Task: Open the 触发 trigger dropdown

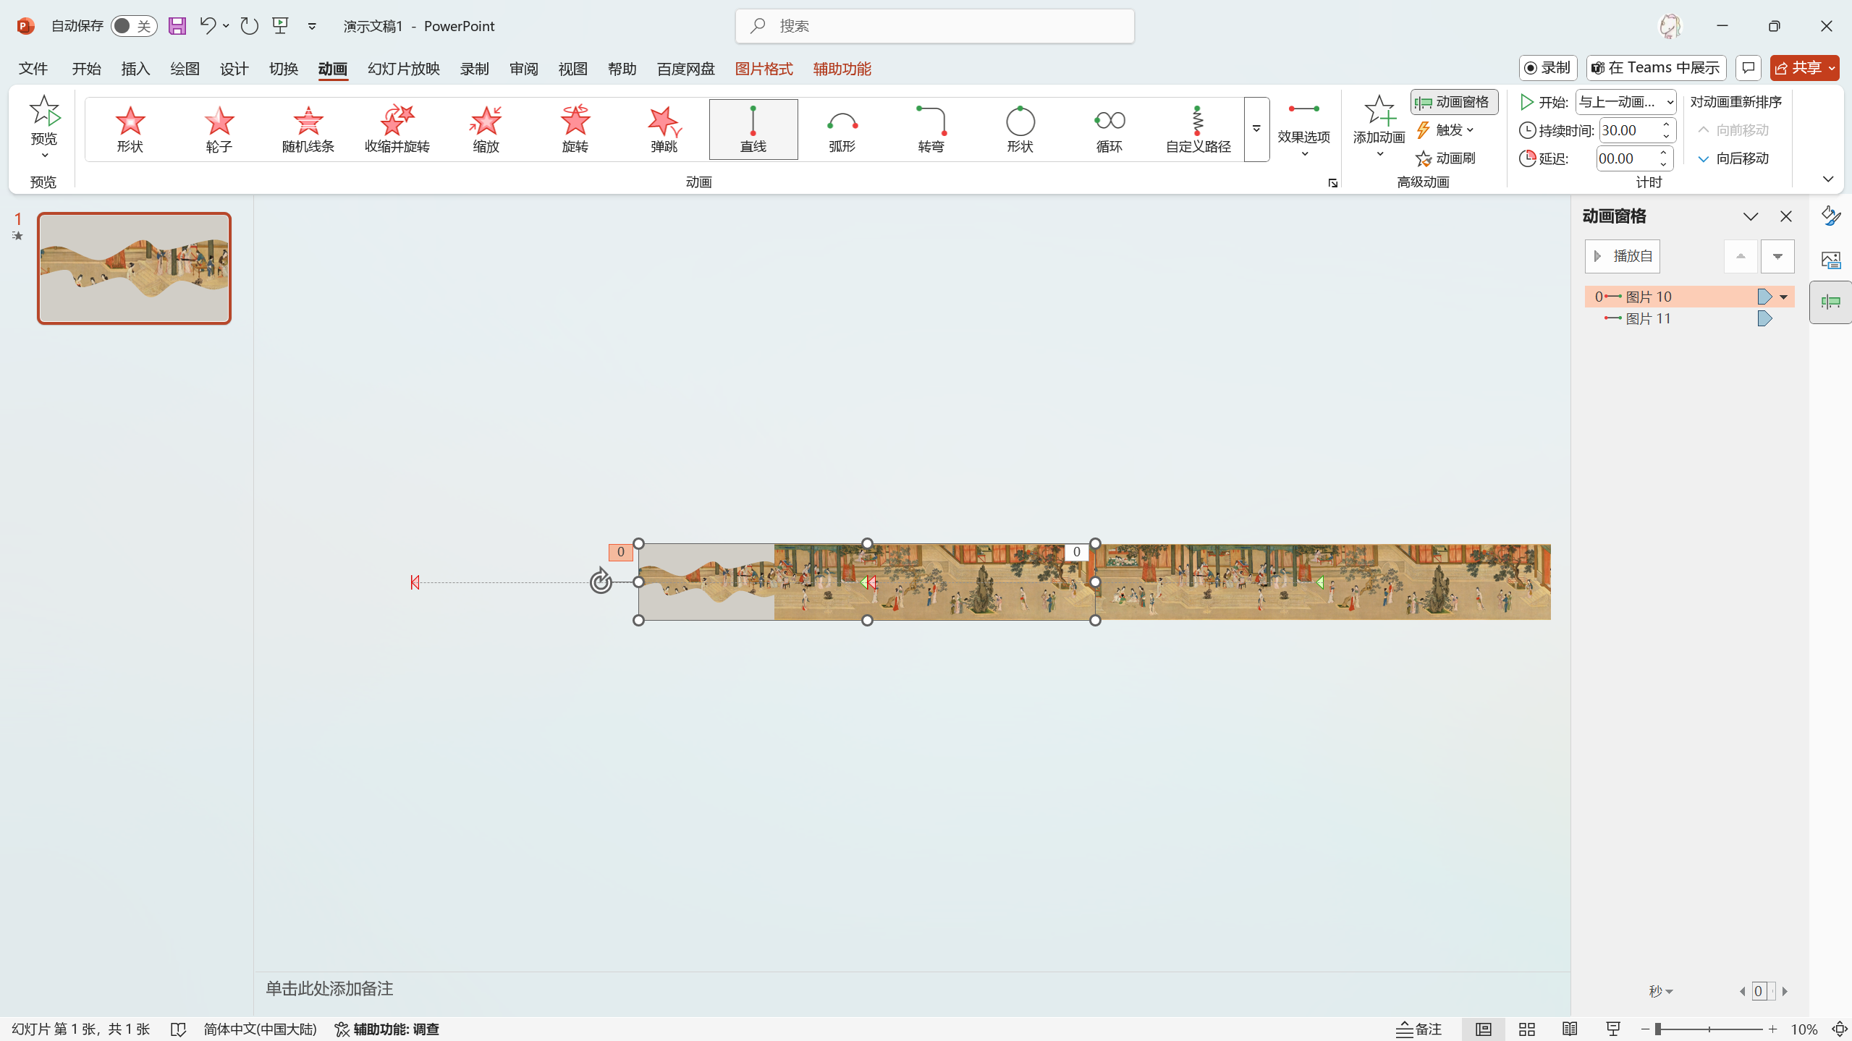Action: click(1445, 130)
